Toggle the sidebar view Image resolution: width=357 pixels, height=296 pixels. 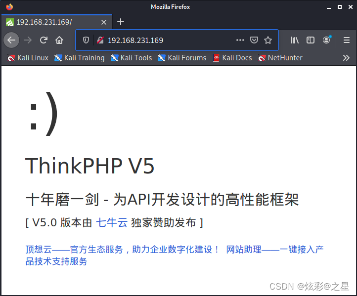pyautogui.click(x=311, y=40)
